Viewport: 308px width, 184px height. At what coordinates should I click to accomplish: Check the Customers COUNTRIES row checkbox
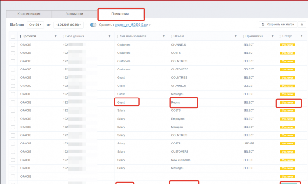13,61
